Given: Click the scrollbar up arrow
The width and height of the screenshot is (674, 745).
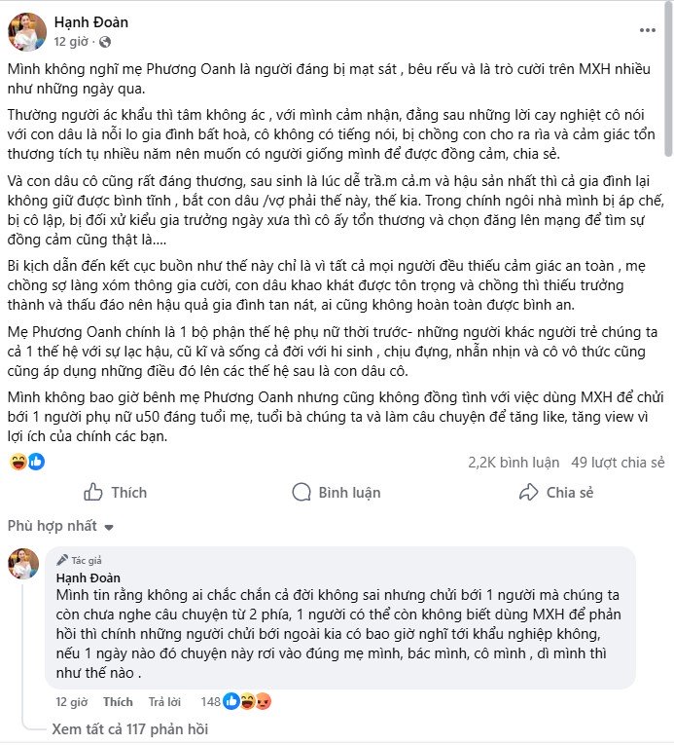Looking at the screenshot, I should click(667, 6).
